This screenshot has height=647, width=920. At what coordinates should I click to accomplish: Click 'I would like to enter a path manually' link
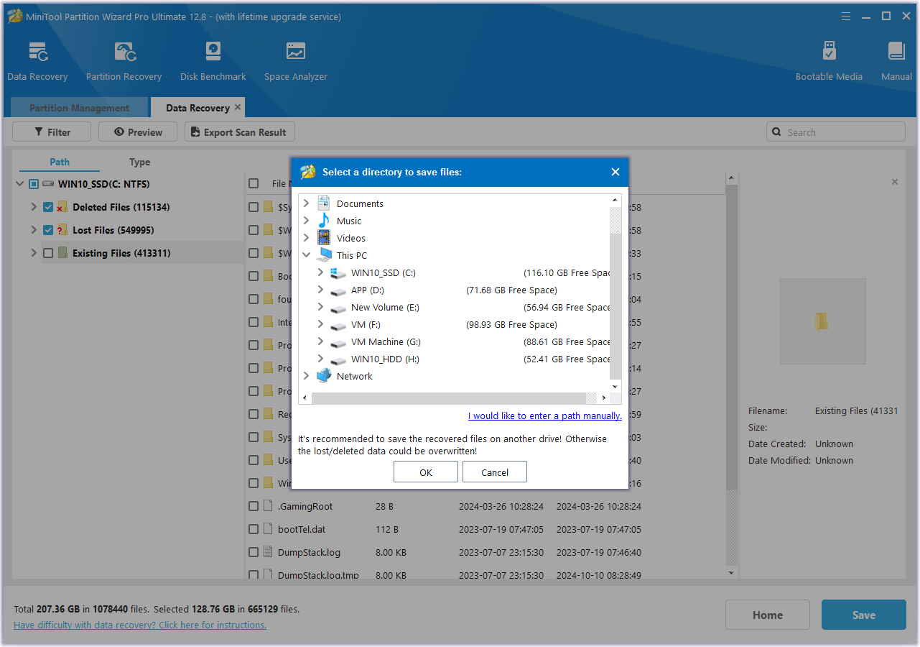click(x=544, y=416)
